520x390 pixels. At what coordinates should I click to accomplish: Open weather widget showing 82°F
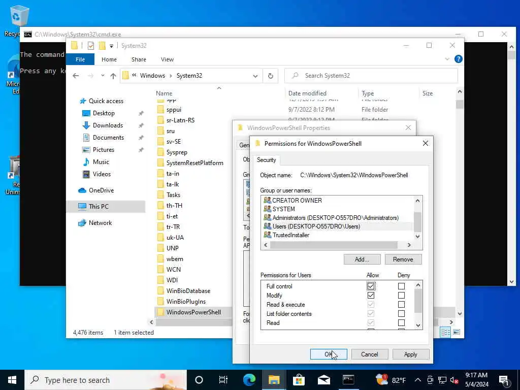(391, 380)
